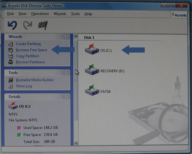Click the gray Redo arrow icon
Screen dimensions: 192x154
point(28,25)
